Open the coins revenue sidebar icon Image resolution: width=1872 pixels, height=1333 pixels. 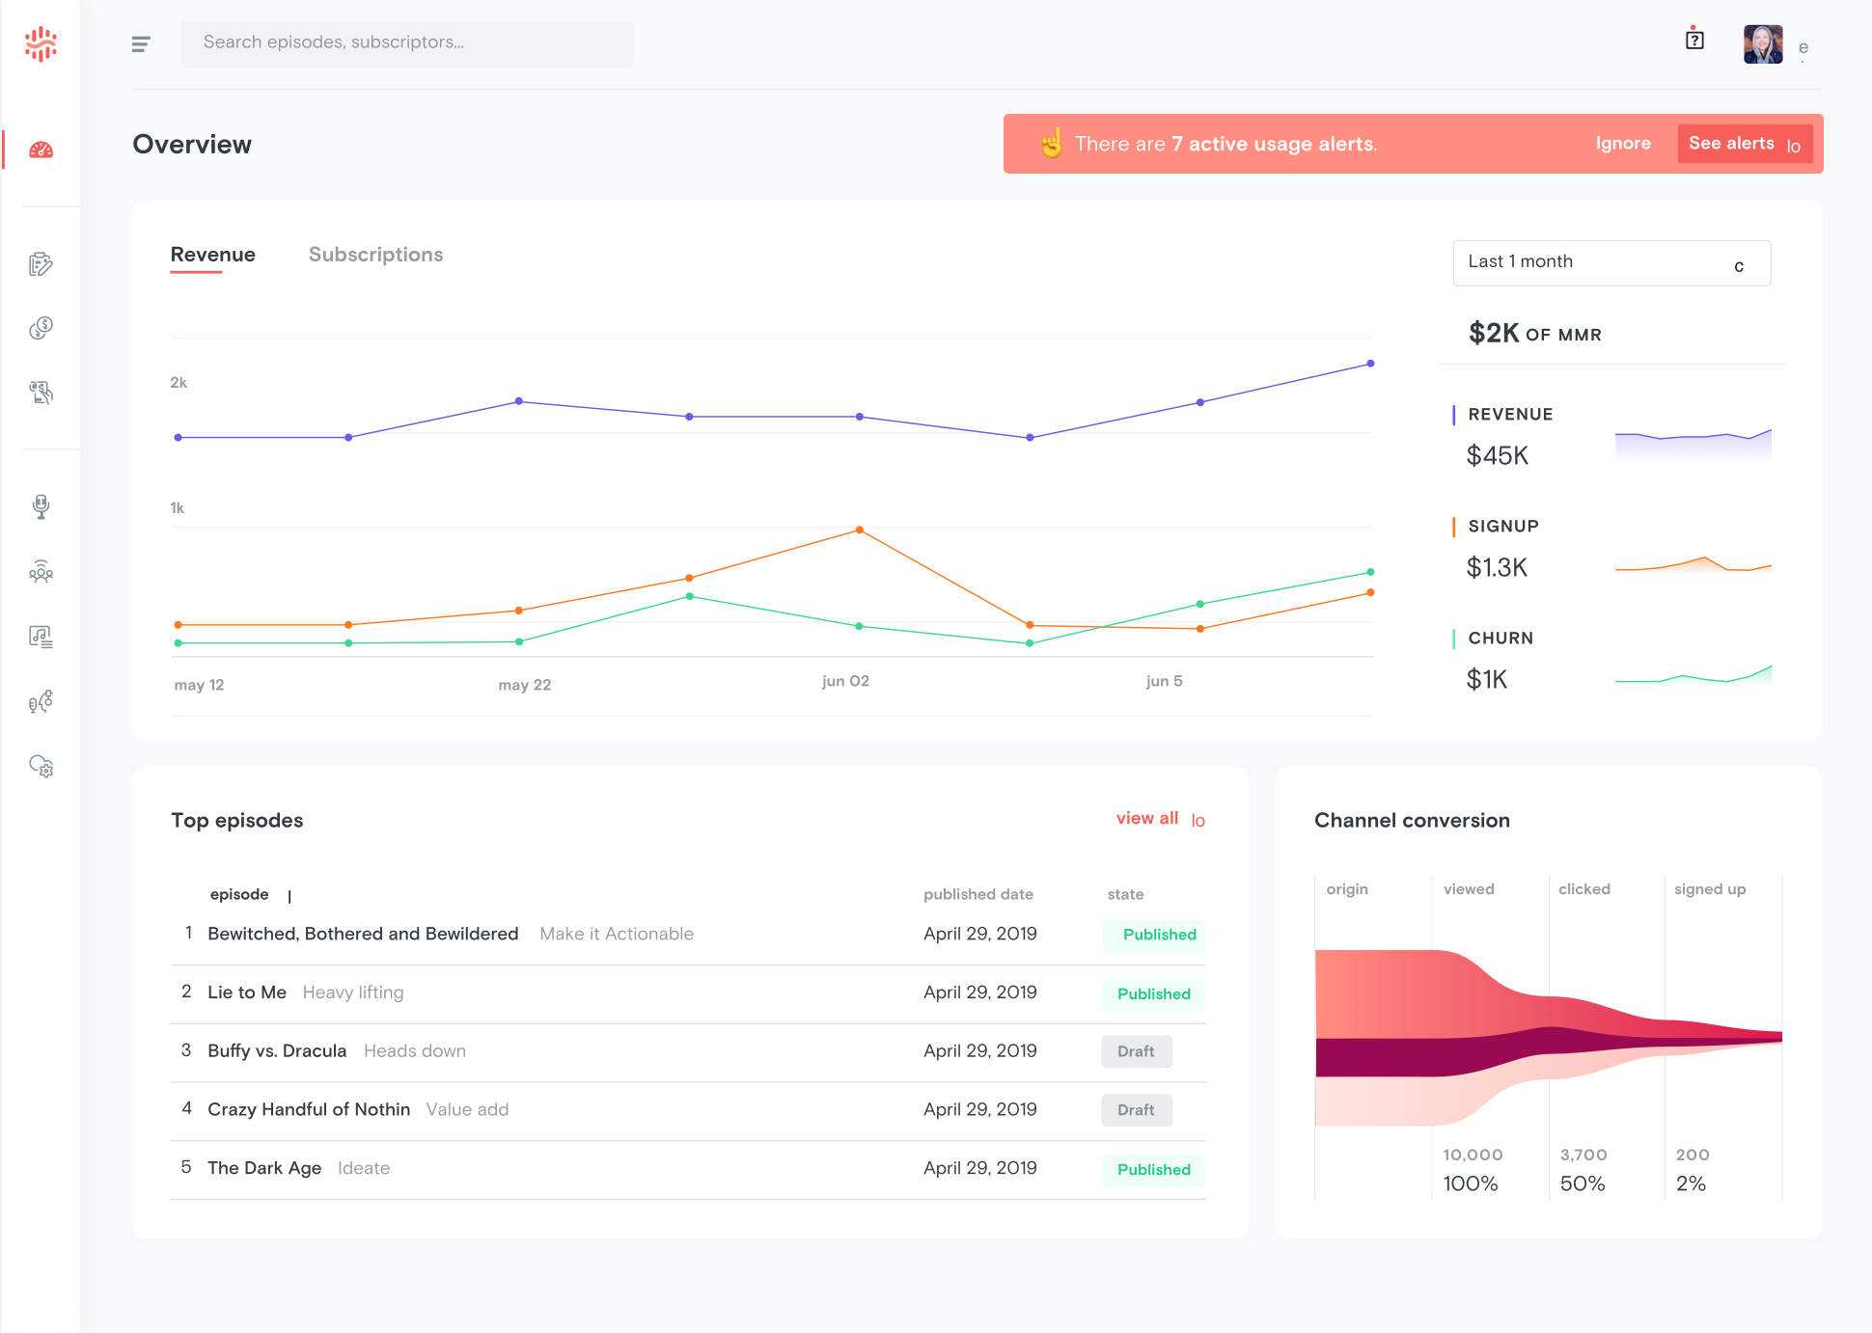coord(41,328)
